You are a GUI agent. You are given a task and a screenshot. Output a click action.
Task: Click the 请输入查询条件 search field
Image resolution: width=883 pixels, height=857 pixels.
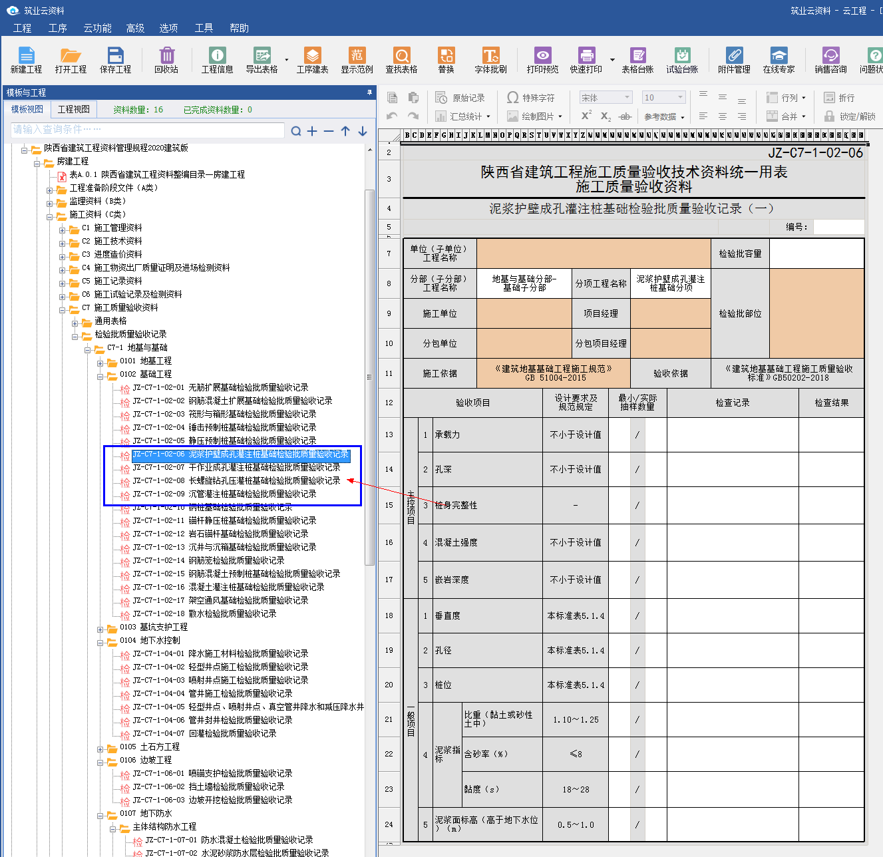[148, 130]
